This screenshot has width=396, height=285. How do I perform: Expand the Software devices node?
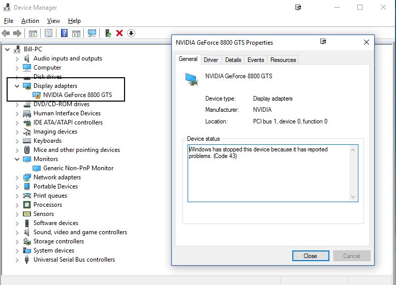pos(17,224)
